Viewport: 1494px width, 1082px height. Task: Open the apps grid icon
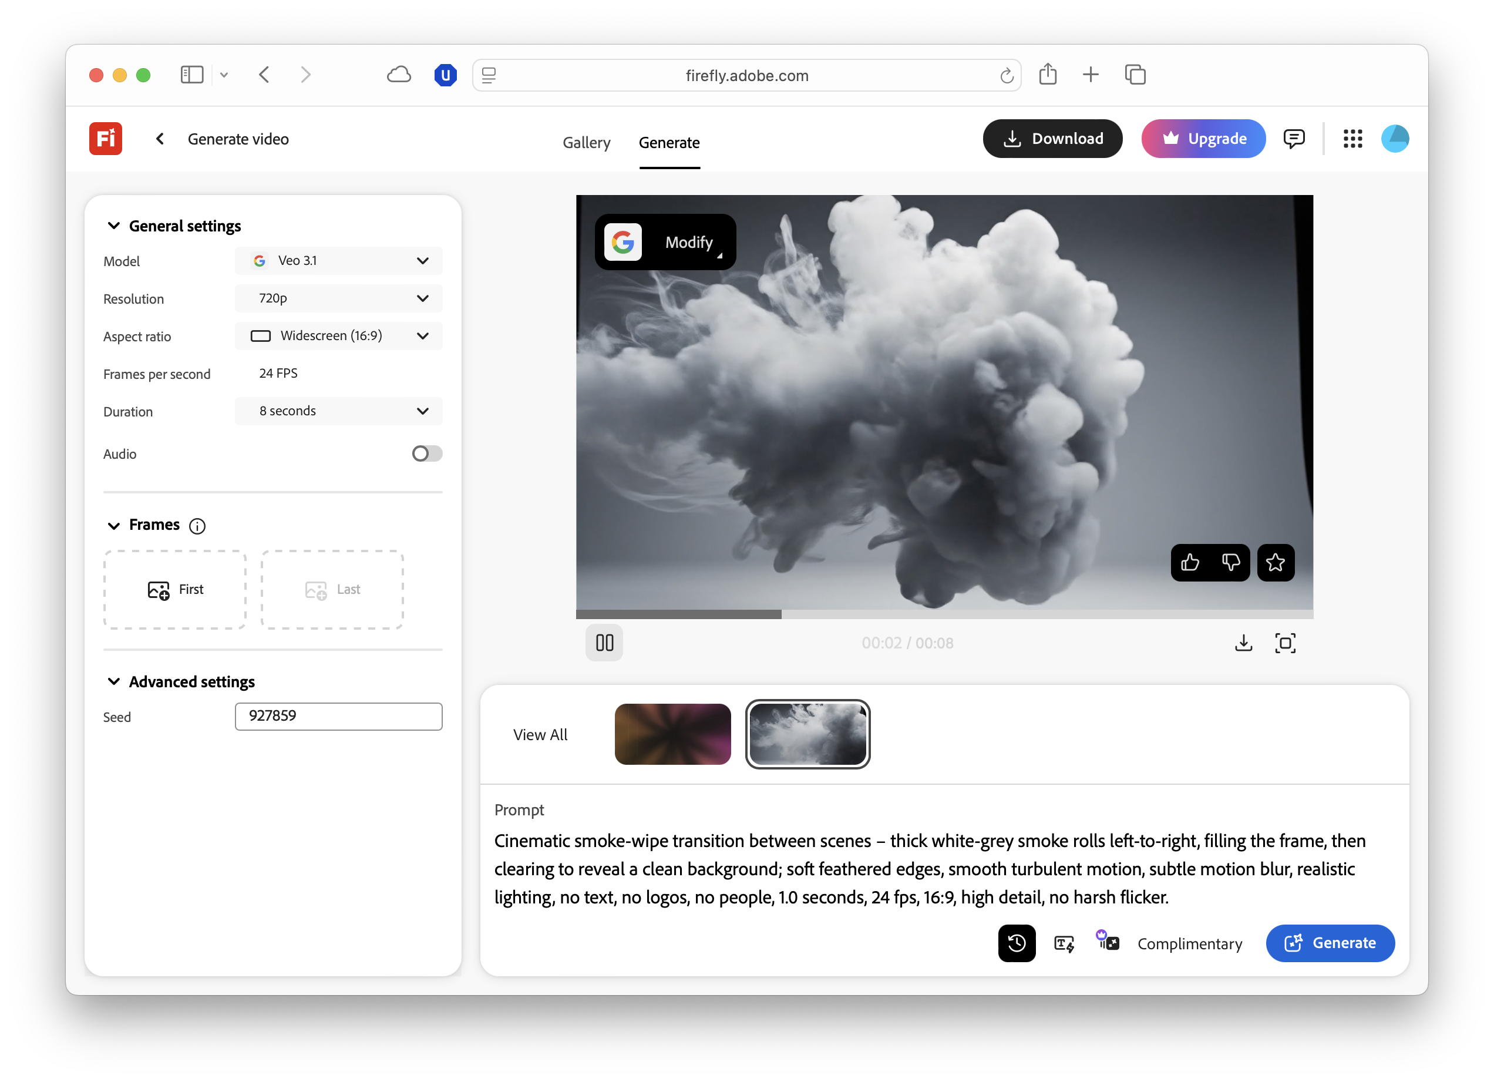point(1352,139)
